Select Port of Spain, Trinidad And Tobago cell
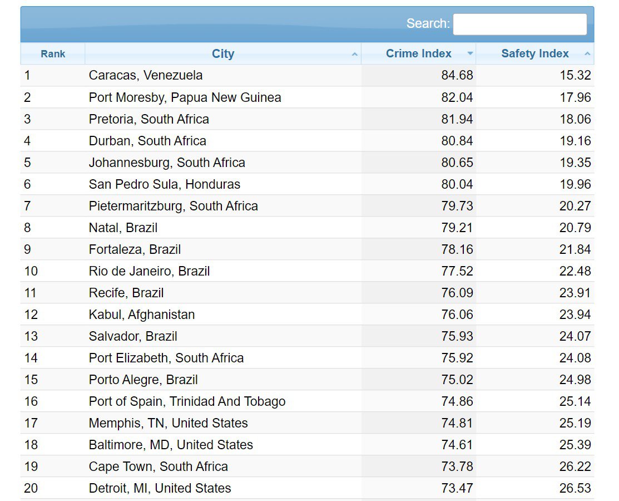This screenshot has width=619, height=501. pyautogui.click(x=223, y=401)
